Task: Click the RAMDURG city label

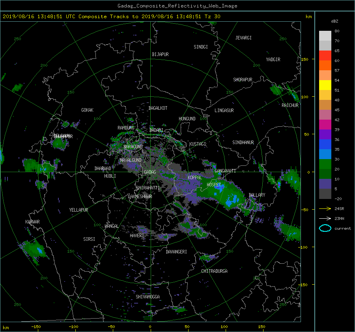Action: click(126, 128)
